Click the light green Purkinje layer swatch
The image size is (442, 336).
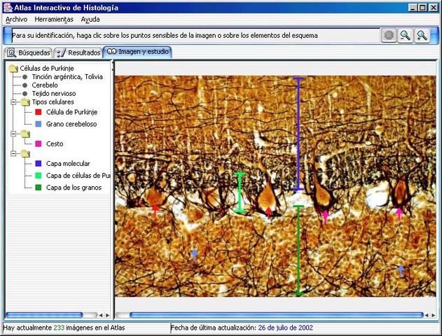point(39,176)
